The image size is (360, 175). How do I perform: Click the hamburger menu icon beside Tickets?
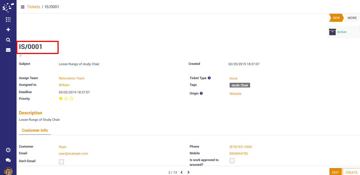pyautogui.click(x=23, y=7)
